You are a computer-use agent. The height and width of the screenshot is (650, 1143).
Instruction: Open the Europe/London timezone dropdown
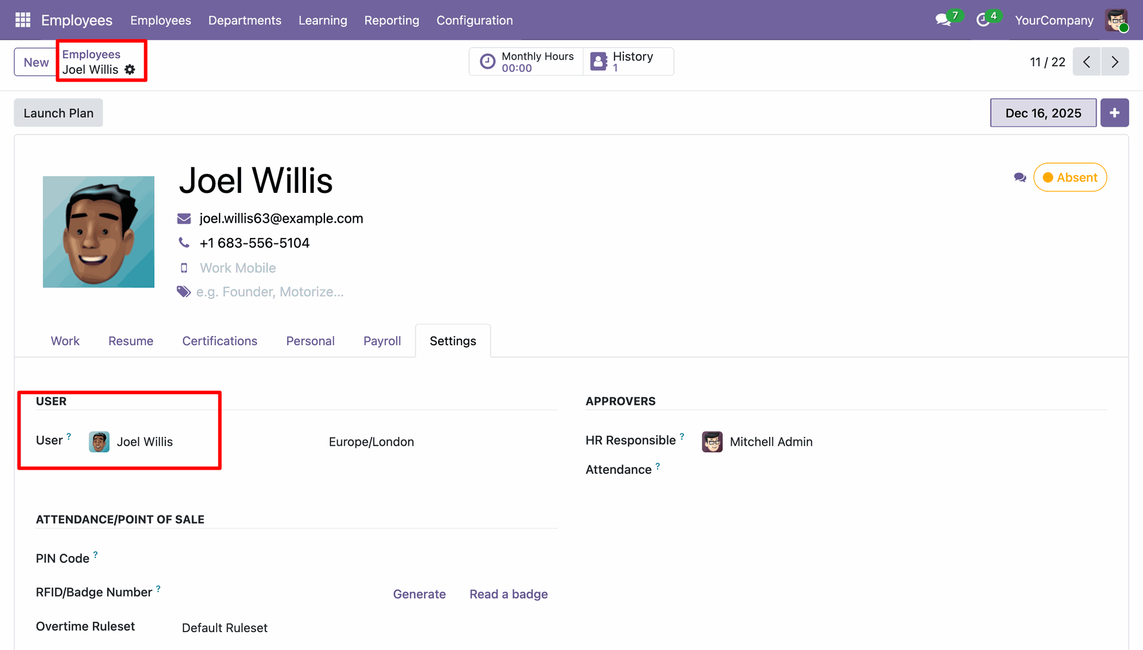[x=371, y=442]
